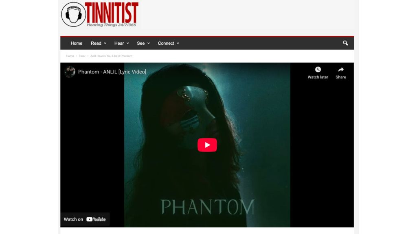Screen dimensions: 417x234
Task: Expand the See menu chevron
Action: (148, 43)
